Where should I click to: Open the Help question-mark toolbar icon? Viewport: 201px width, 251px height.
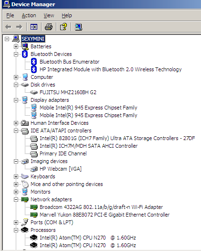pyautogui.click(x=63, y=27)
